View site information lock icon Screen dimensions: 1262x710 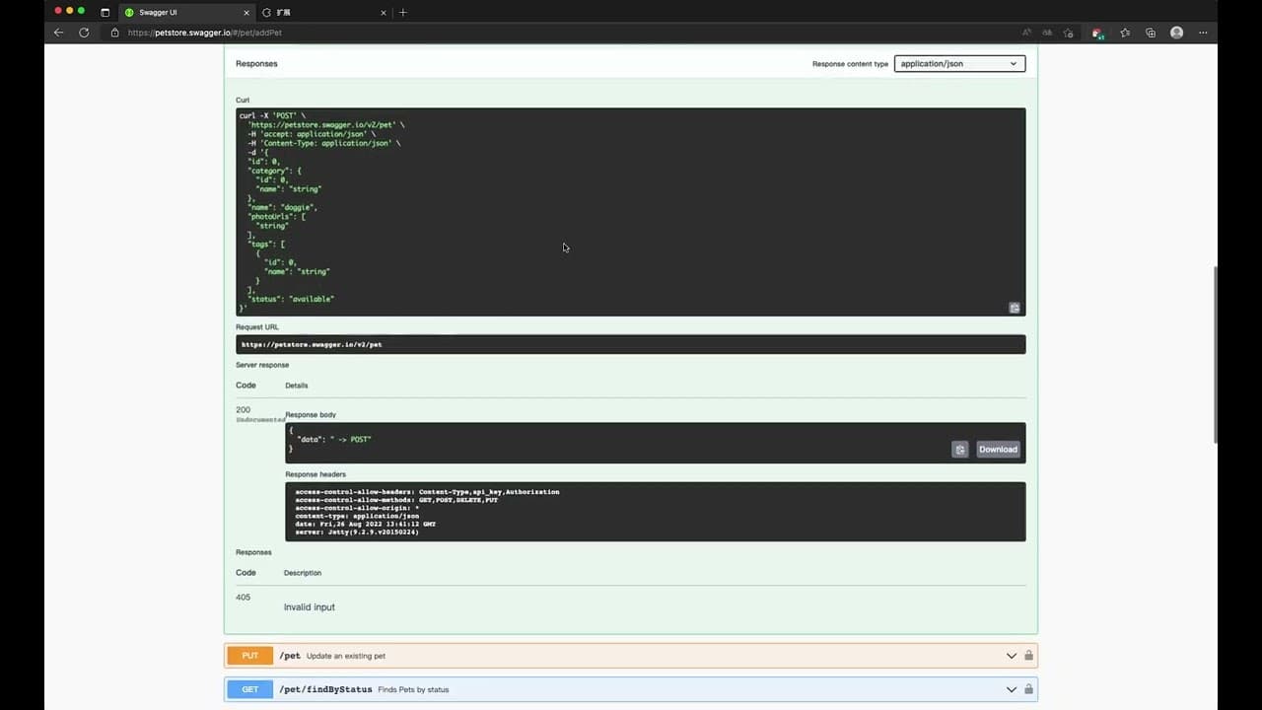point(115,33)
